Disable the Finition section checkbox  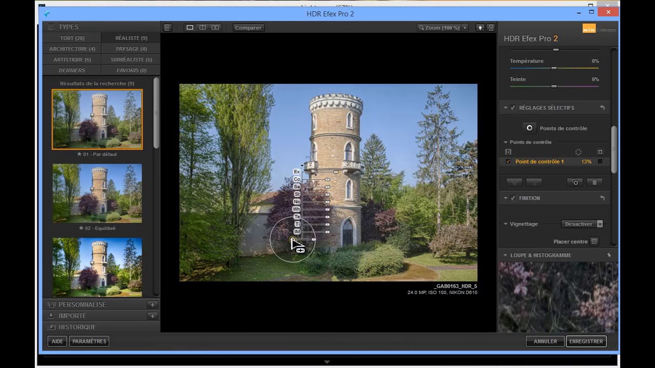(x=513, y=198)
